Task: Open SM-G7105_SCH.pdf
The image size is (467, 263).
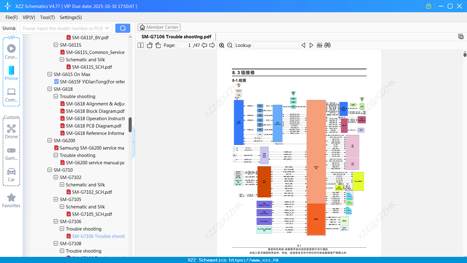Action: coord(89,214)
